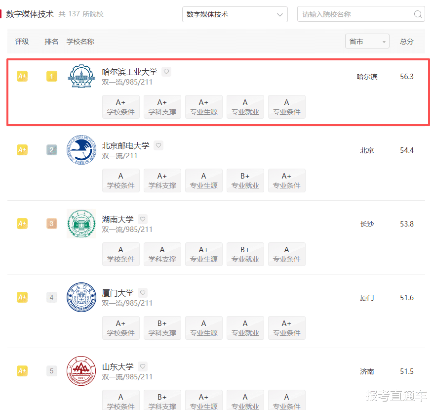This screenshot has width=433, height=410.
Task: Click the rank 3 badge
Action: (x=52, y=224)
